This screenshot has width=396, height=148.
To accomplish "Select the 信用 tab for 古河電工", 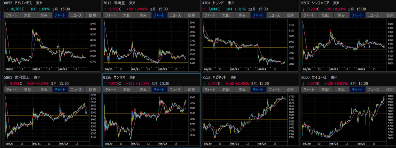I will coord(92,89).
